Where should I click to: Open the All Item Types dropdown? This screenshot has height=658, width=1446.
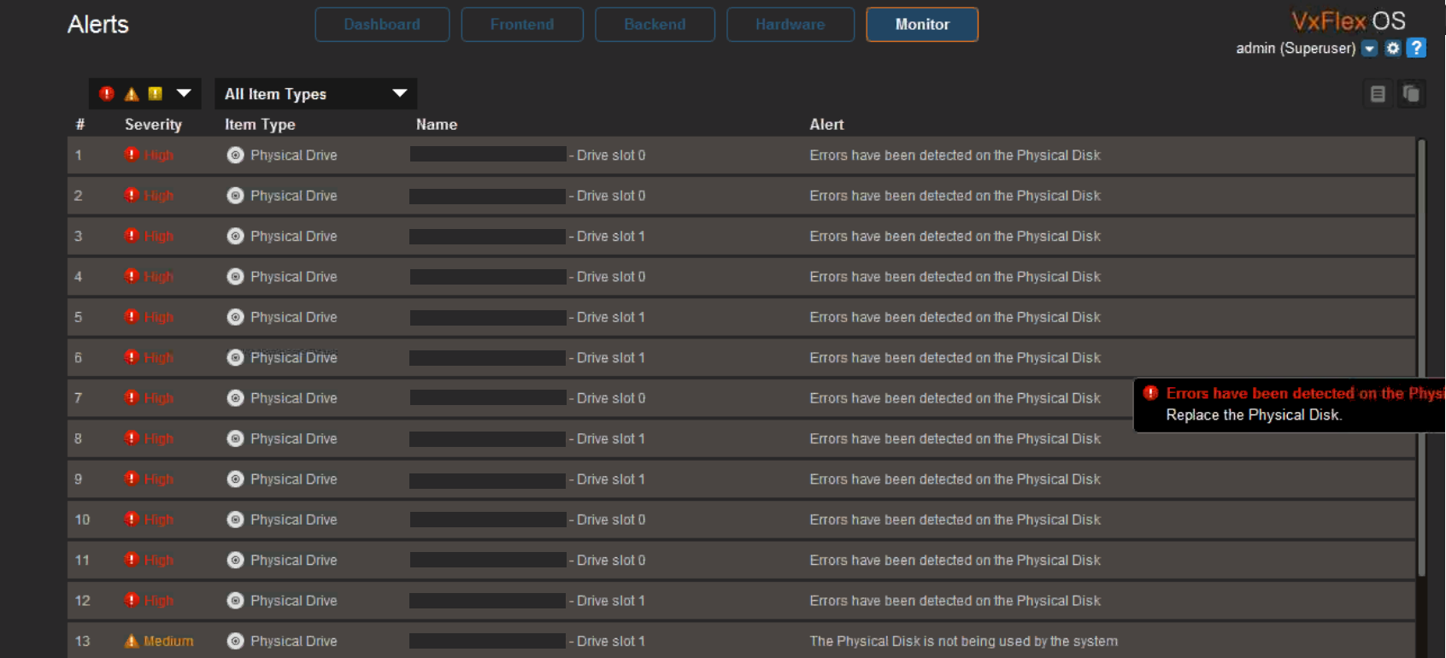click(x=315, y=94)
